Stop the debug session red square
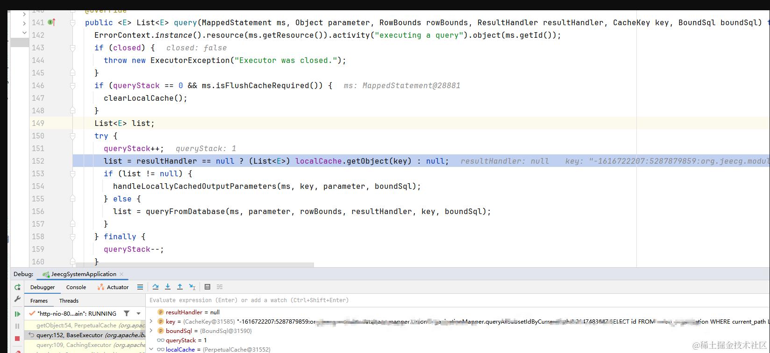 (17, 338)
